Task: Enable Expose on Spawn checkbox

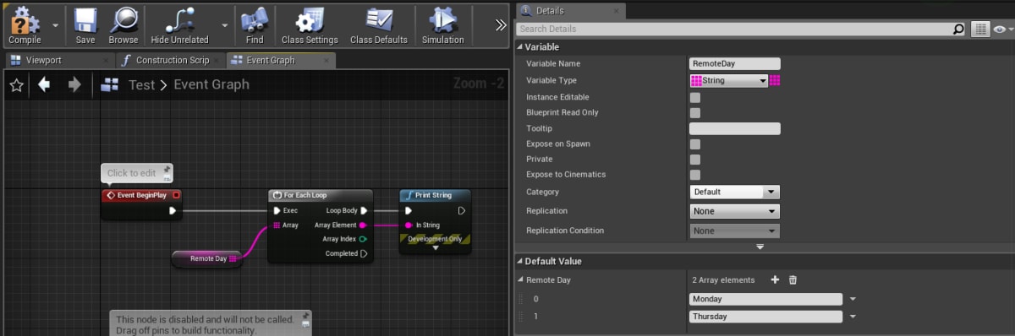Action: coord(695,144)
